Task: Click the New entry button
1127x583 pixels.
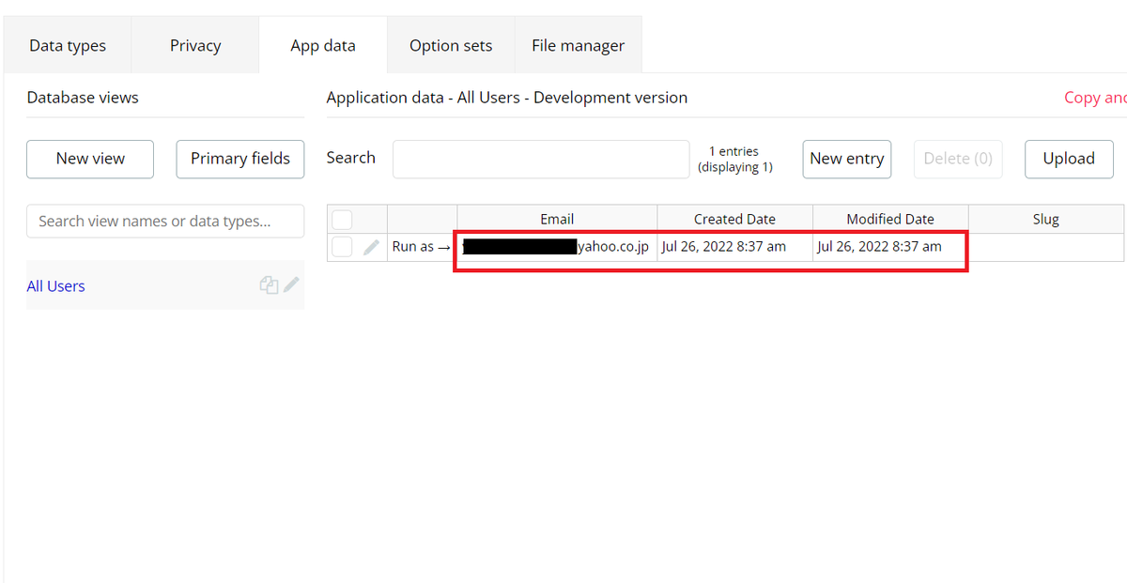Action: [847, 159]
